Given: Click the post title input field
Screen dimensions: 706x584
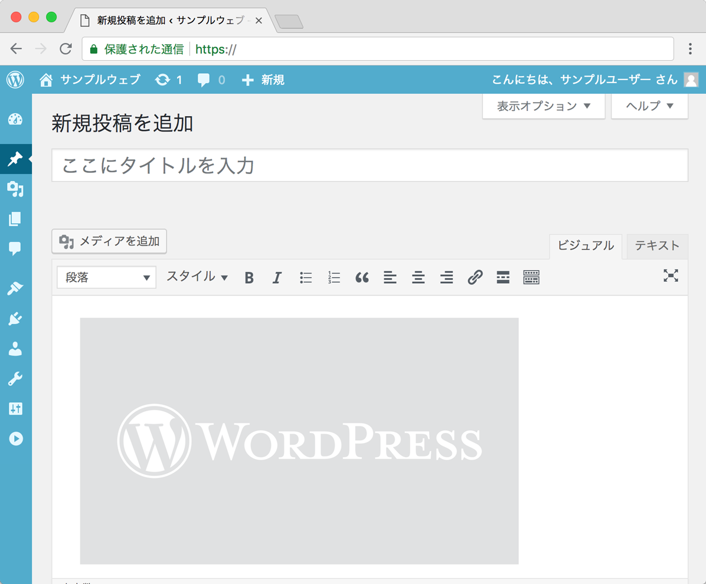Looking at the screenshot, I should pyautogui.click(x=370, y=166).
